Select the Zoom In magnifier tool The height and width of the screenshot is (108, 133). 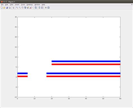pos(17,8)
